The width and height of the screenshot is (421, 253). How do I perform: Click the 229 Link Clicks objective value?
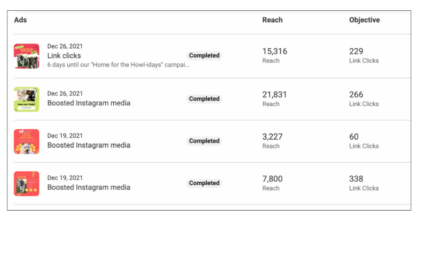356,51
